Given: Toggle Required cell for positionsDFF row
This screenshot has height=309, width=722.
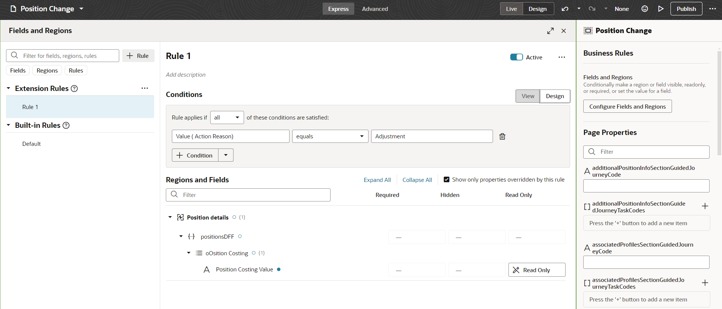Looking at the screenshot, I should click(417, 237).
